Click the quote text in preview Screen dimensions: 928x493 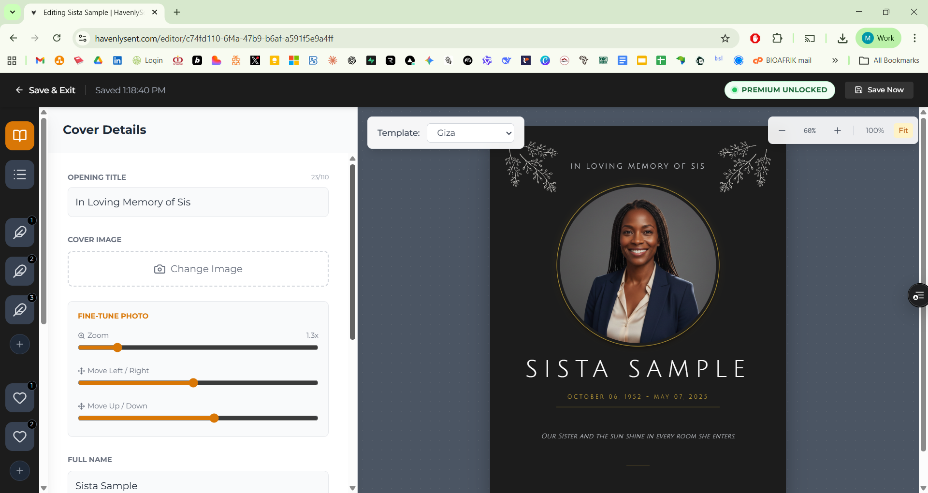638,436
